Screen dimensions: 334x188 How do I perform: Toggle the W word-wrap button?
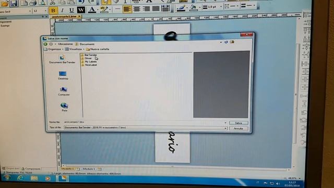81,10
